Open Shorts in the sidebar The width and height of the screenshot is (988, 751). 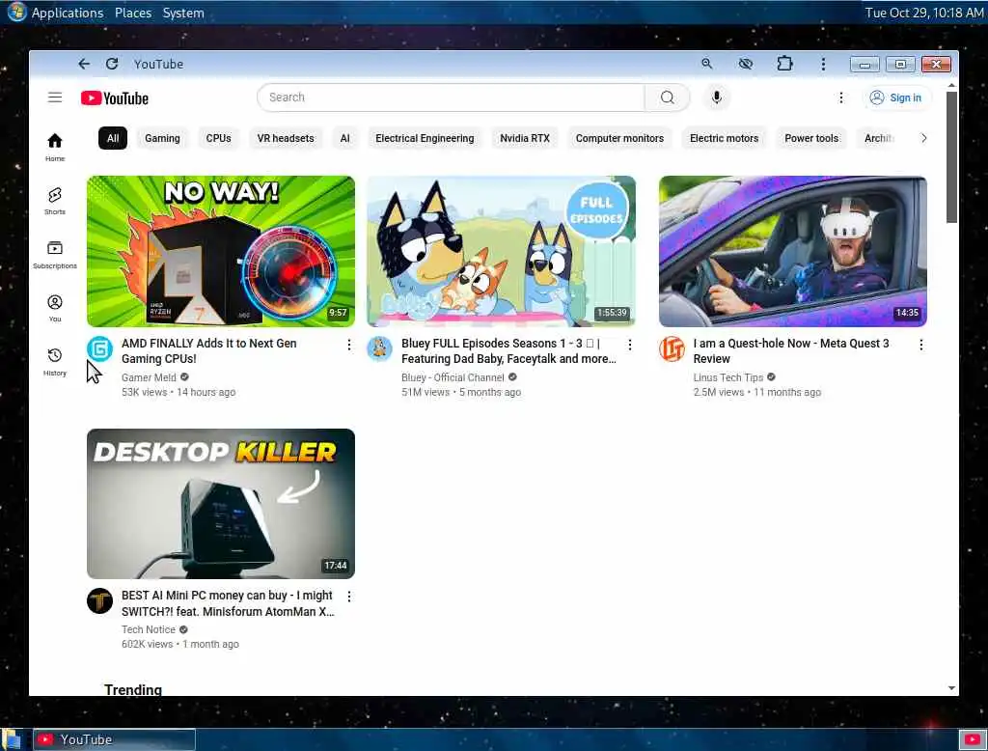tap(55, 201)
